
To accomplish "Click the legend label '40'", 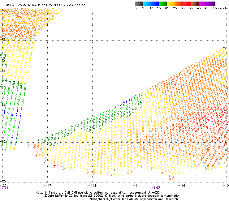I will pyautogui.click(x=199, y=8).
